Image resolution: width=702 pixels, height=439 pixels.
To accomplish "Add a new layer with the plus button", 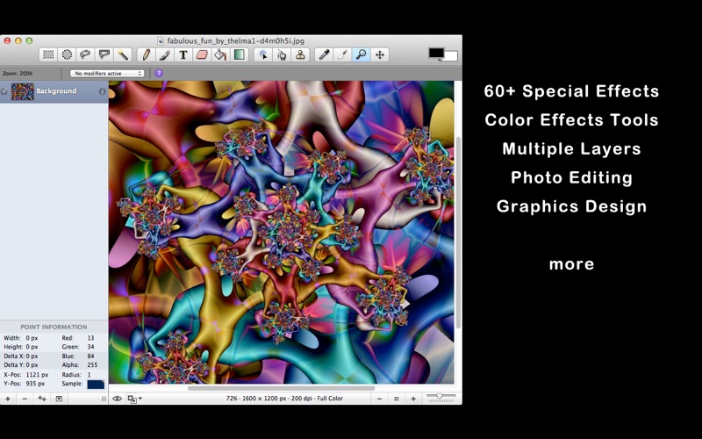I will pyautogui.click(x=8, y=399).
